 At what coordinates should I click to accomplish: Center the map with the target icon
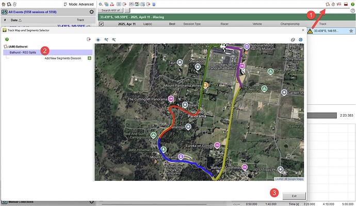98,40
